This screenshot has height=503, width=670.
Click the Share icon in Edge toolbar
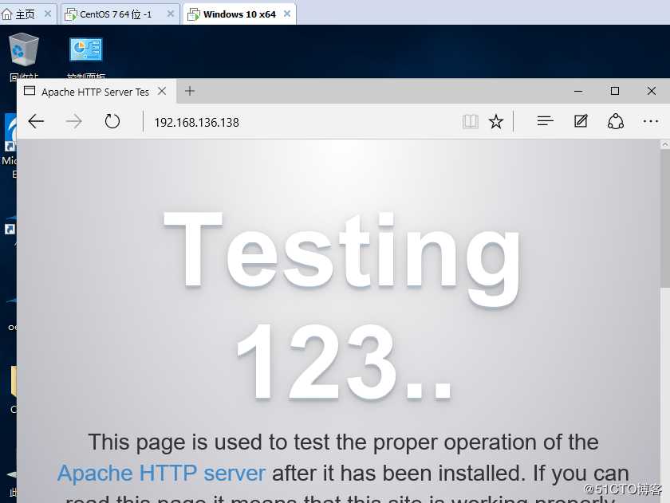(x=616, y=121)
